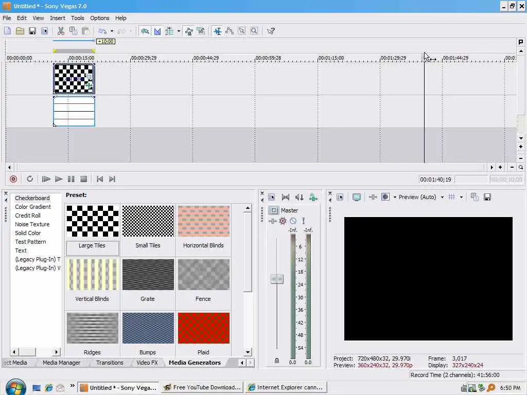Viewport: 527px width, 395px height.
Task: Toggle Loop Playback button
Action: click(30, 179)
